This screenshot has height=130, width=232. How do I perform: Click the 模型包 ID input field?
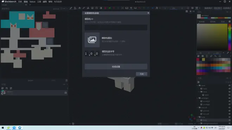pyautogui.click(x=116, y=27)
